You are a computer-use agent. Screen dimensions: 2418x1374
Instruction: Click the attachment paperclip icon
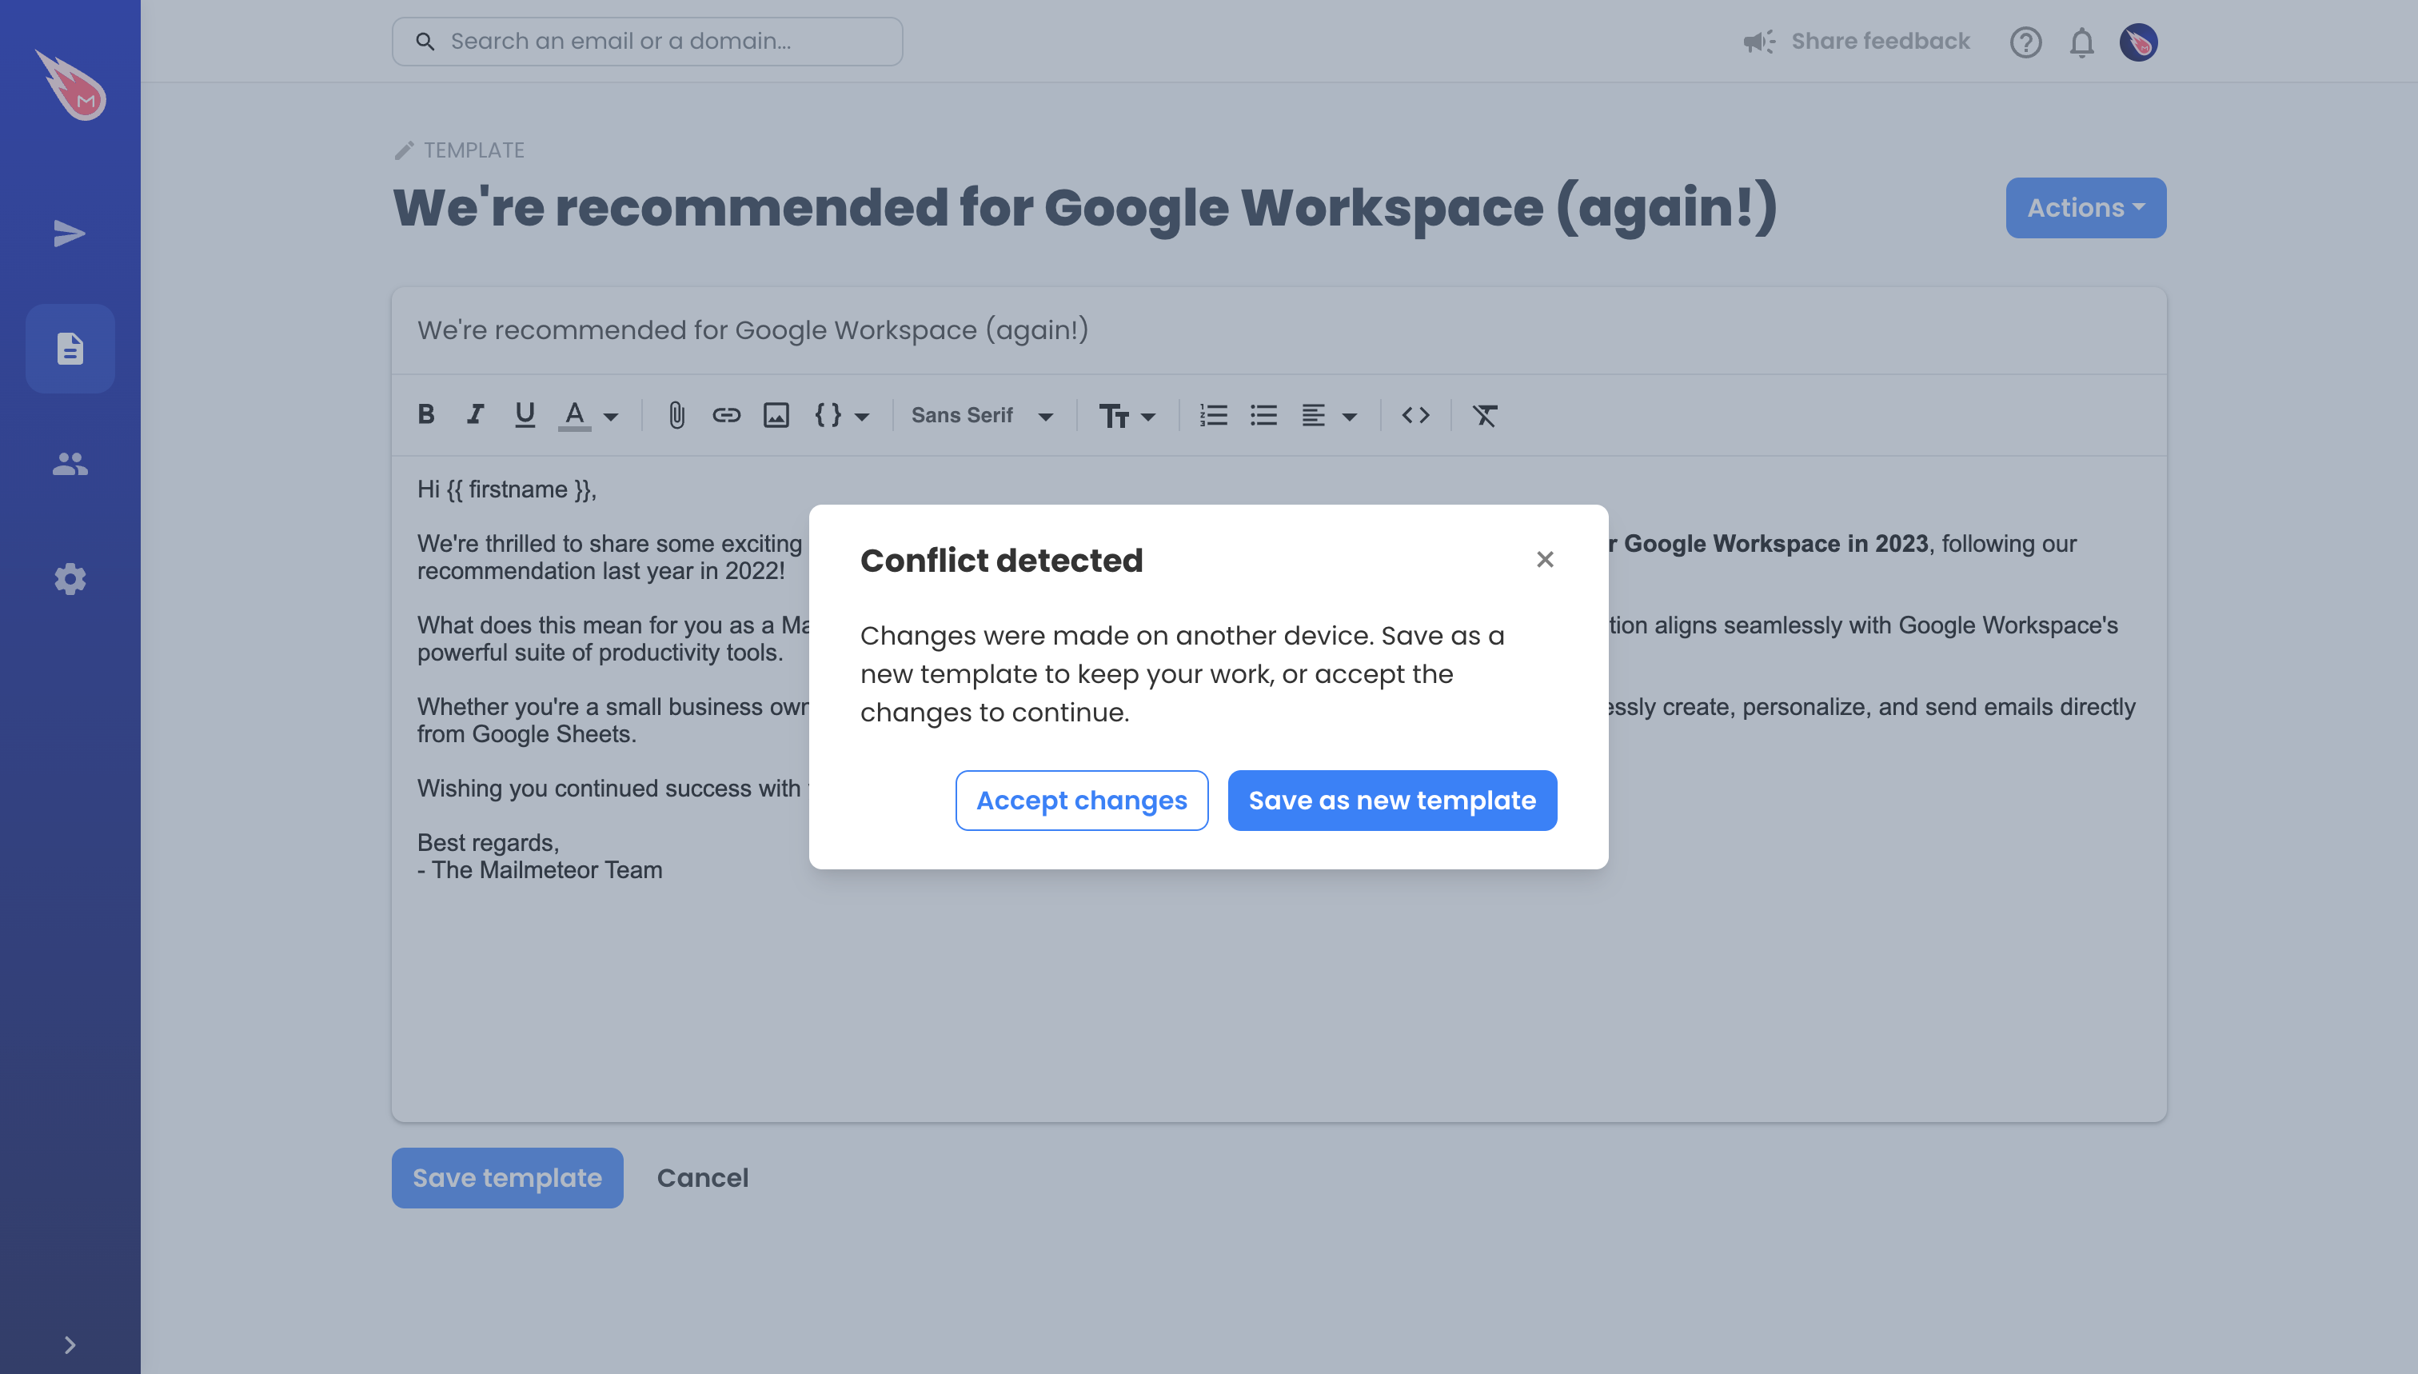coord(676,415)
